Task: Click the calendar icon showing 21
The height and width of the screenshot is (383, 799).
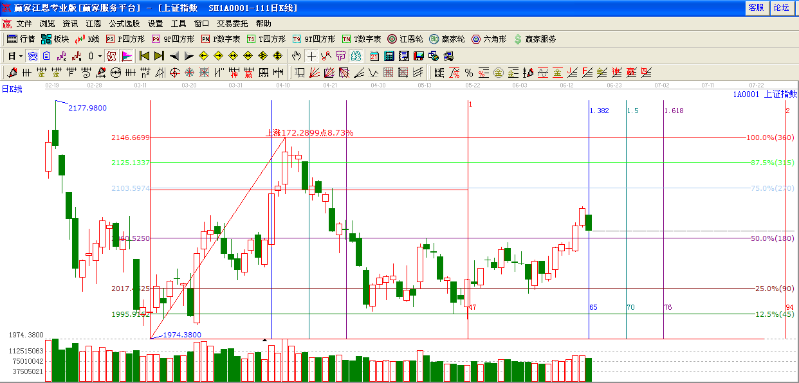Action: pos(374,56)
